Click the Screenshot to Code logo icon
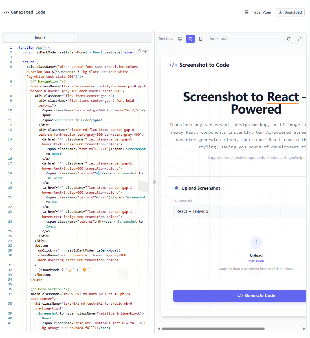 (173, 65)
